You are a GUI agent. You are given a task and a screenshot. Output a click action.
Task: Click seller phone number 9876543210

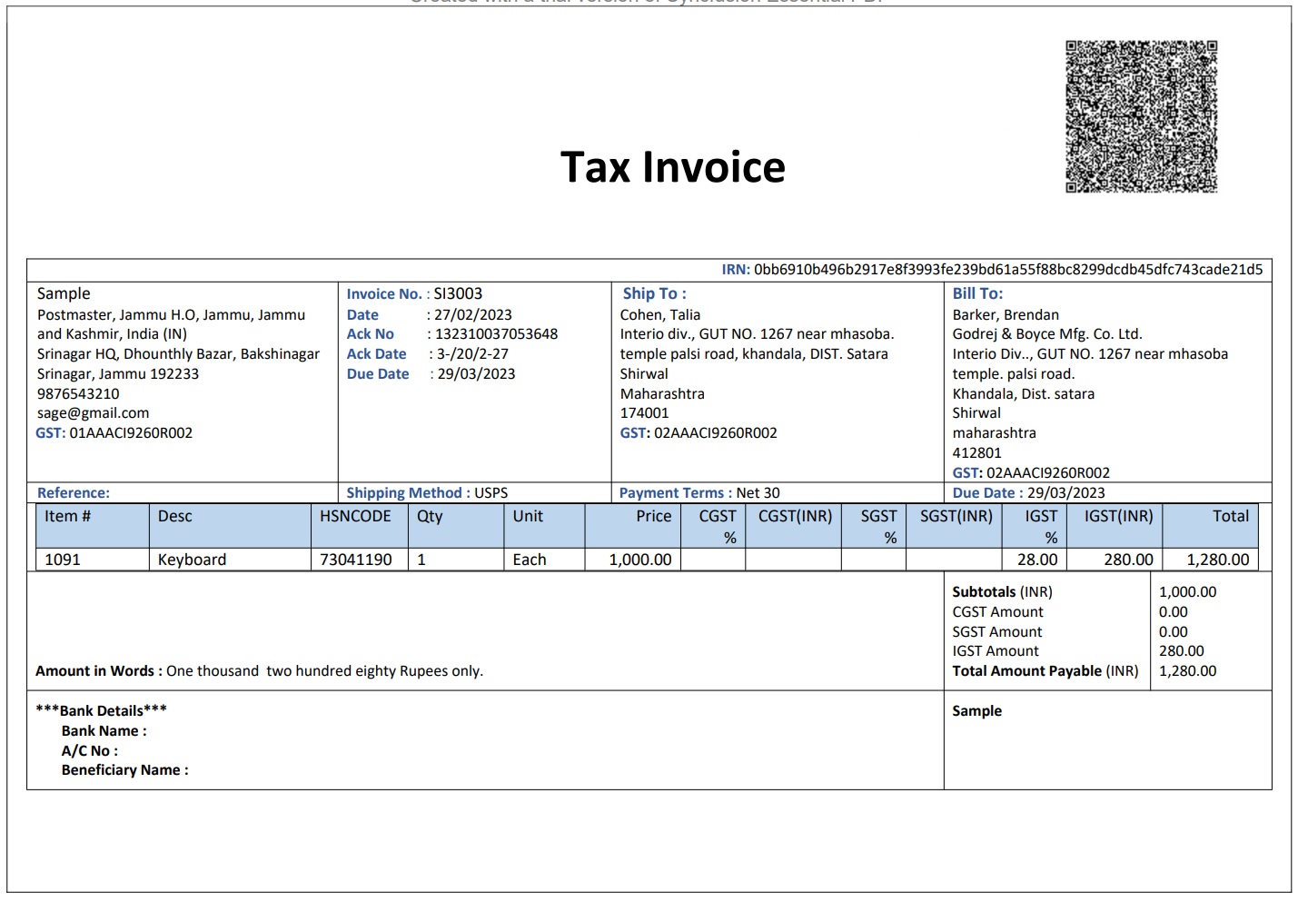(x=78, y=394)
